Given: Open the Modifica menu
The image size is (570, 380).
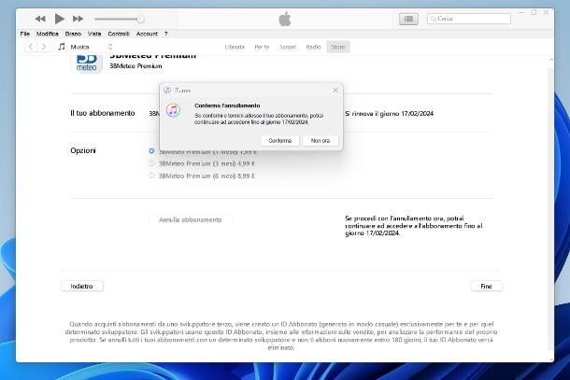Looking at the screenshot, I should (x=48, y=34).
